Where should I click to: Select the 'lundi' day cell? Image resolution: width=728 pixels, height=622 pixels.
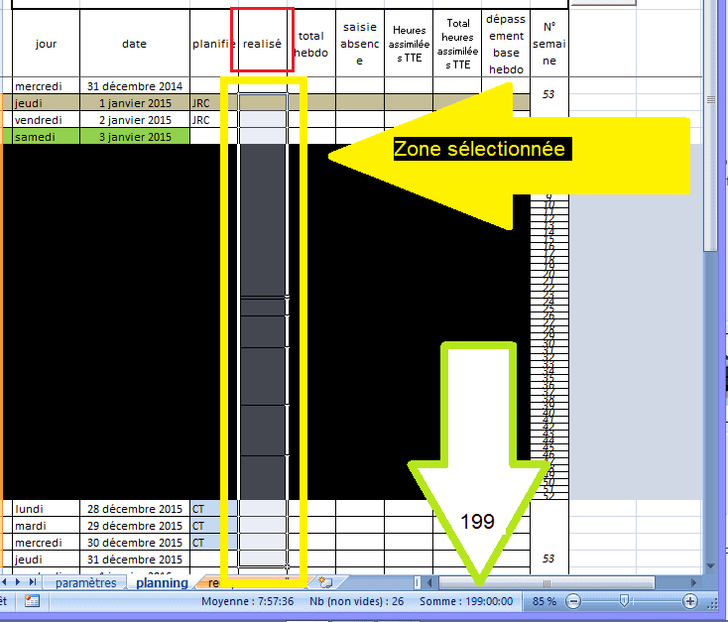[x=46, y=509]
